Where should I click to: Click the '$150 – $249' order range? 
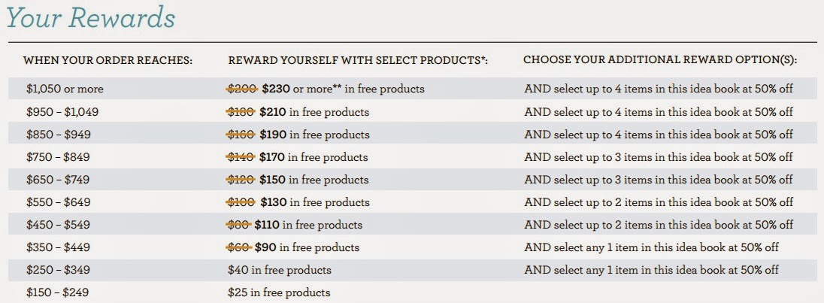tap(58, 292)
